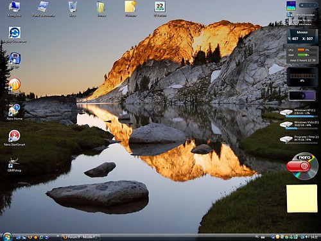Screen dimensions: 321x241
Task: Open the GIMPshop desktop shortcut
Action: (x=14, y=165)
